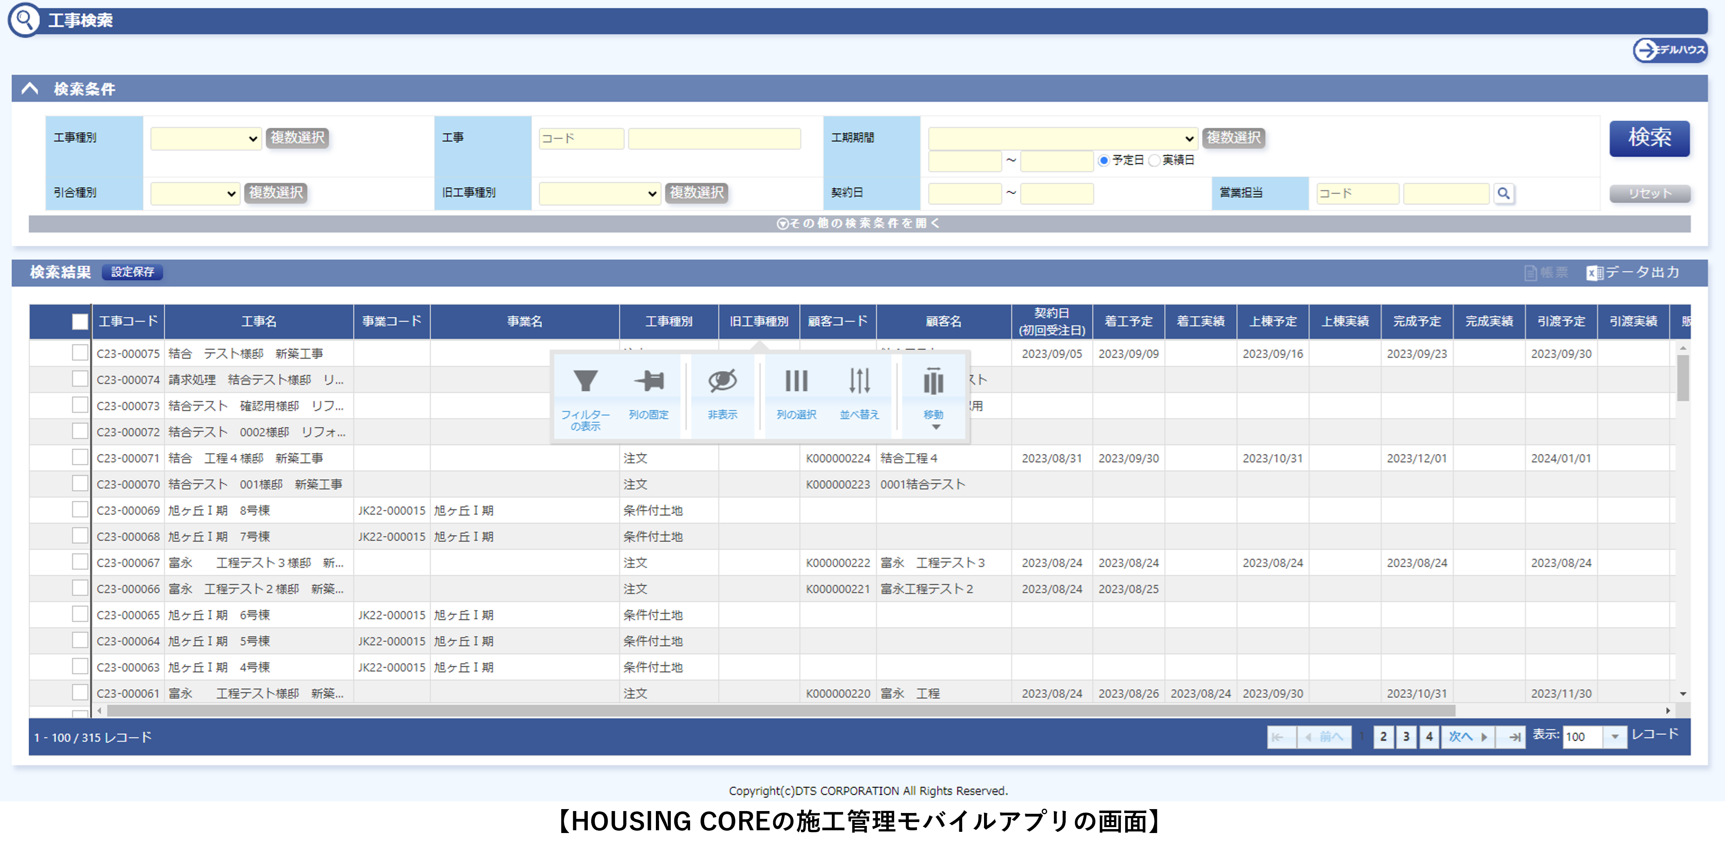Click the 移動 move column icon
Viewport: 1725px width, 853px height.
click(933, 381)
